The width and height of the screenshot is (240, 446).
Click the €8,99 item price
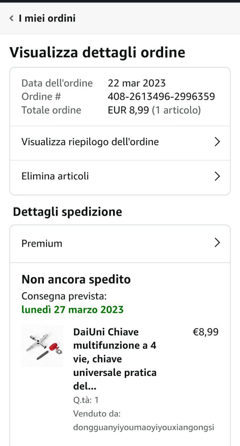tap(206, 332)
